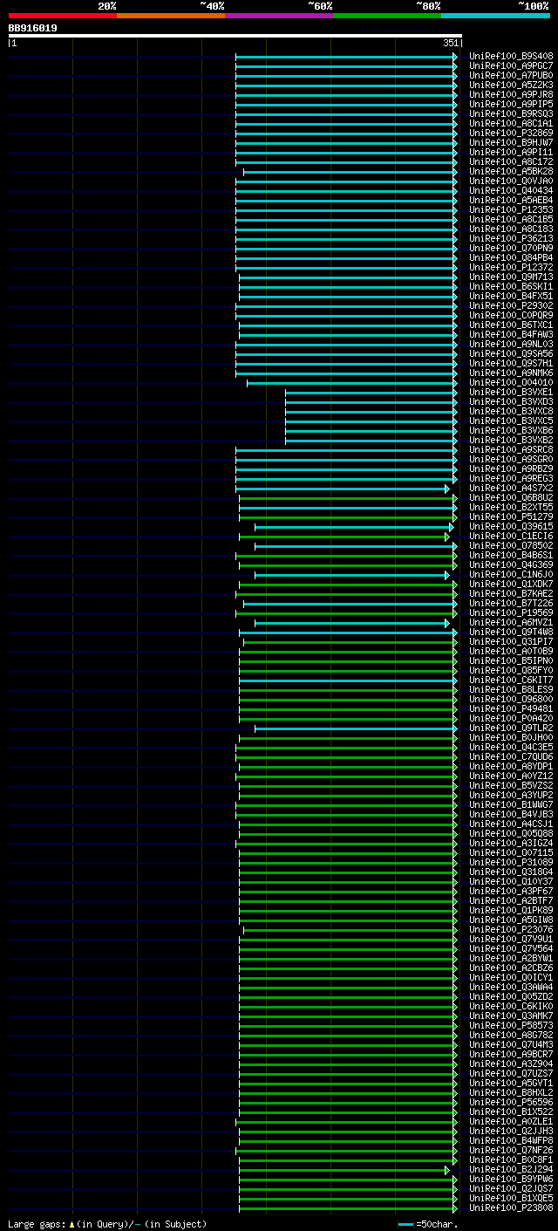The width and height of the screenshot is (558, 1231).
Task: Select hit UniRef100_A9BCR7
Action: 511,1055
